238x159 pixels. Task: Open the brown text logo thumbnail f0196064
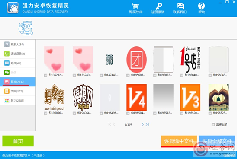click(83, 98)
